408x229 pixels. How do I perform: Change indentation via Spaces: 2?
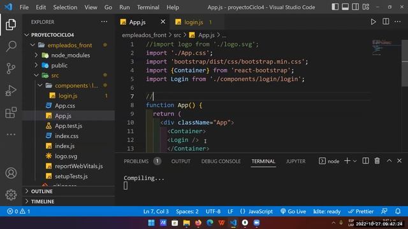click(x=187, y=211)
